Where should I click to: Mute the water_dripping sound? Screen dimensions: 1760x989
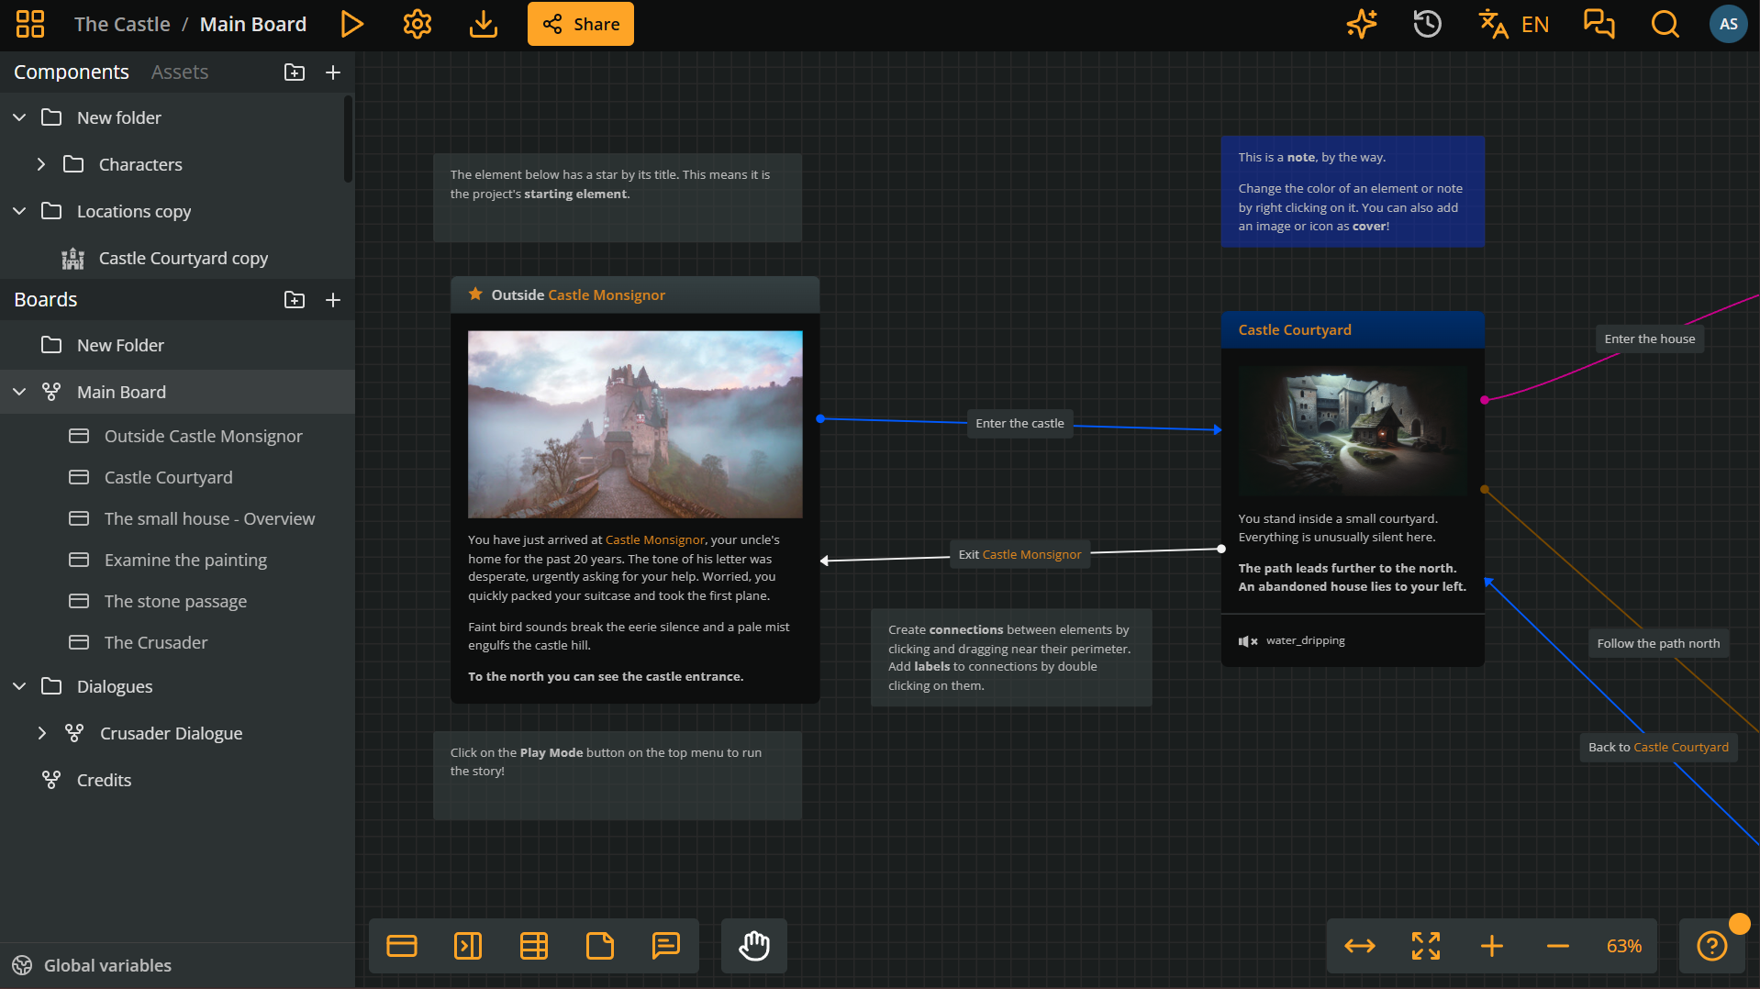coord(1248,640)
